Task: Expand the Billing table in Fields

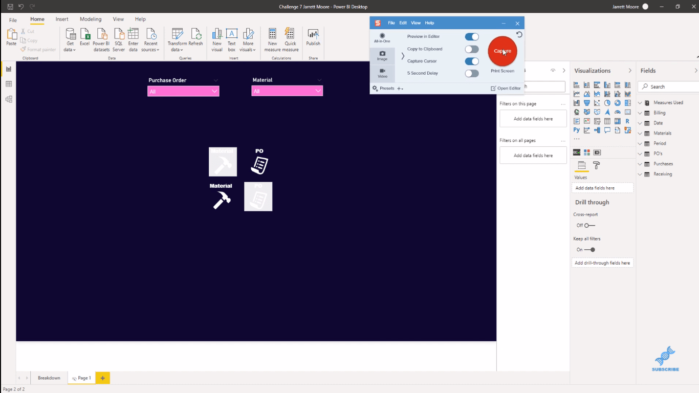Action: (x=640, y=113)
